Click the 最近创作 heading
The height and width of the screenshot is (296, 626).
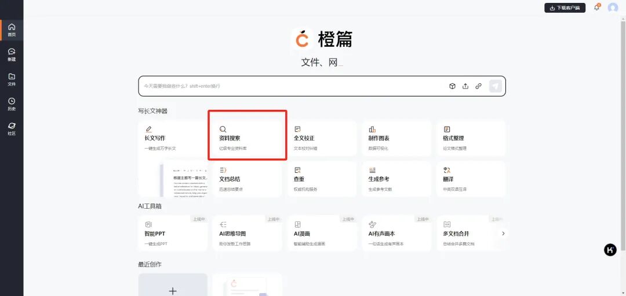click(x=150, y=264)
